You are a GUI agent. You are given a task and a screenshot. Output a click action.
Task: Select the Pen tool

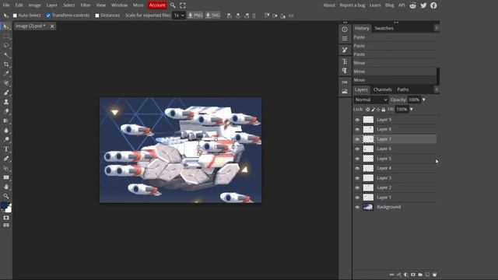pyautogui.click(x=6, y=159)
